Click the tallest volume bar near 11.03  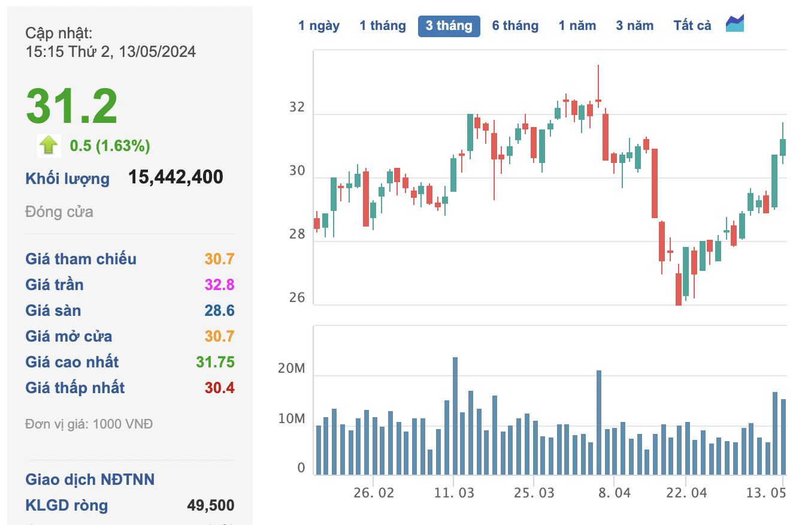point(455,416)
